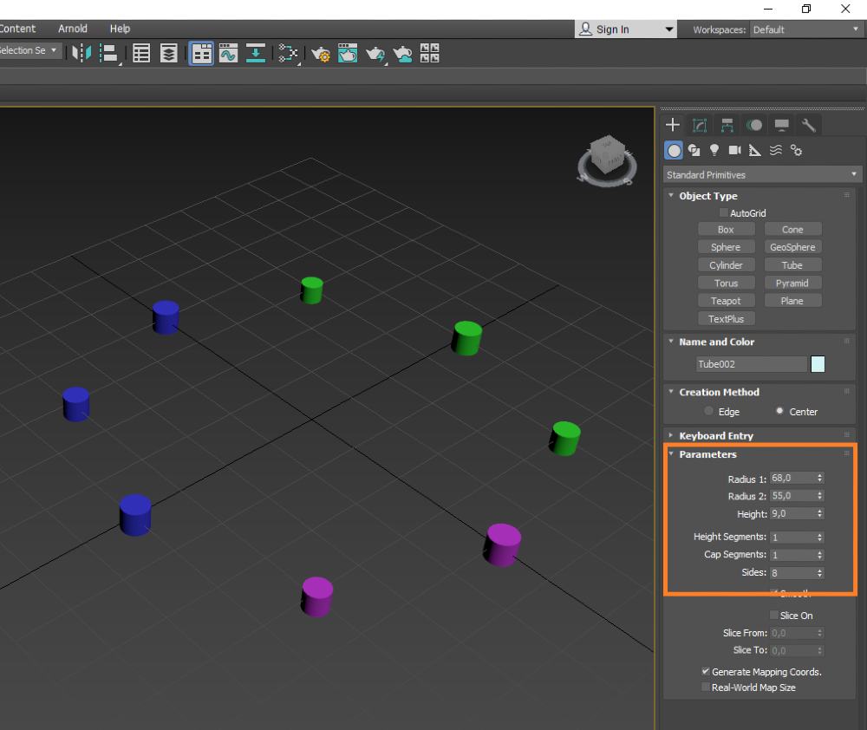
Task: Open the Sign In dropdown arrow
Action: pyautogui.click(x=669, y=29)
